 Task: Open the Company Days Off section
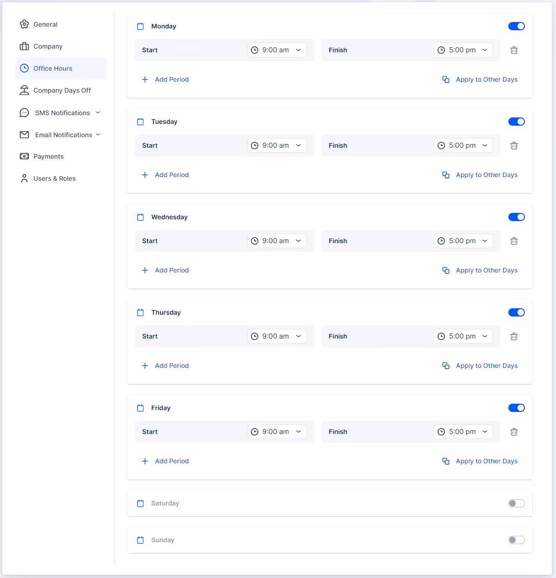click(x=61, y=90)
